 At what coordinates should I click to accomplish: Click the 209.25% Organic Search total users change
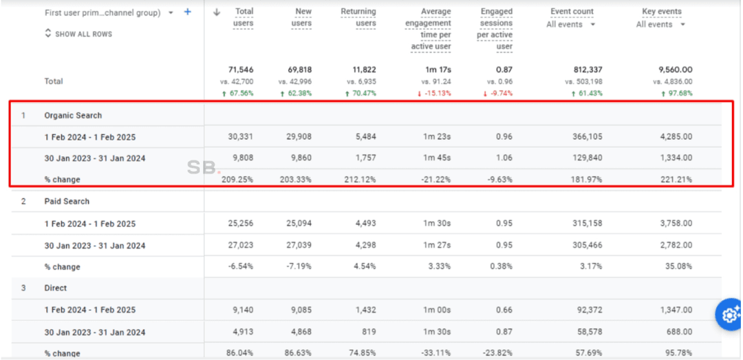pyautogui.click(x=237, y=180)
